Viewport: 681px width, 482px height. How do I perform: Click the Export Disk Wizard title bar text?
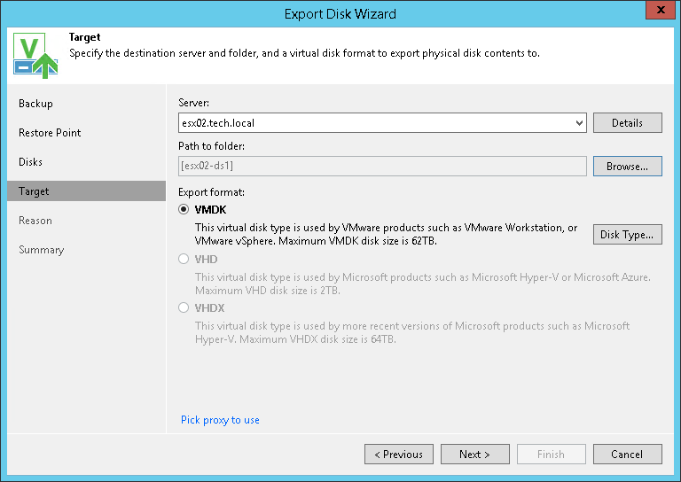pos(340,14)
